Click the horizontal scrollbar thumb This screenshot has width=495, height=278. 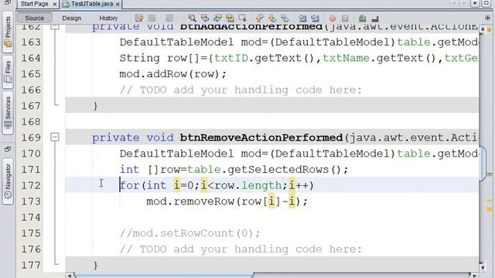(163, 276)
